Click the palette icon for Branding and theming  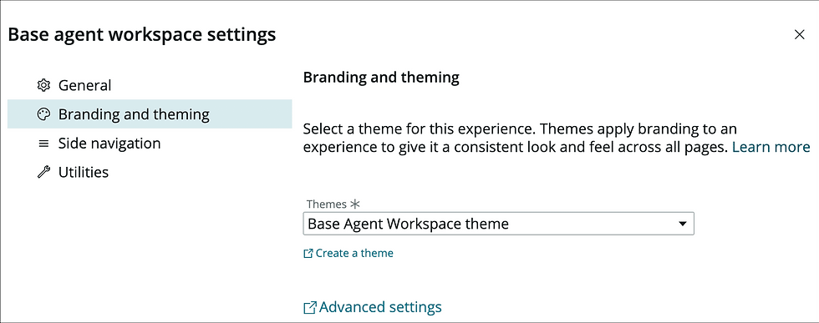[x=43, y=114]
